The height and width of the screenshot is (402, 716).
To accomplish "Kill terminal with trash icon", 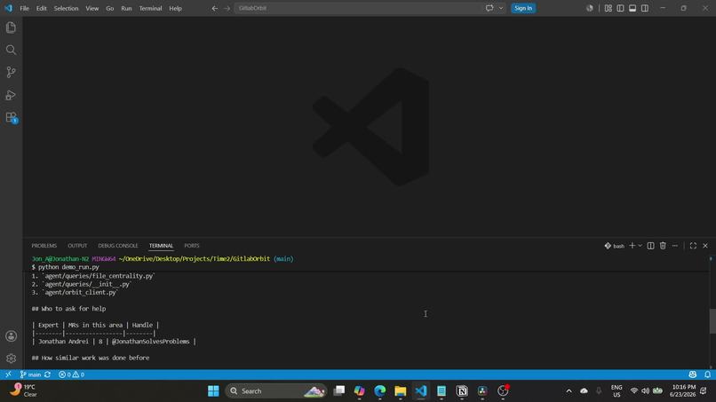I will (x=663, y=246).
